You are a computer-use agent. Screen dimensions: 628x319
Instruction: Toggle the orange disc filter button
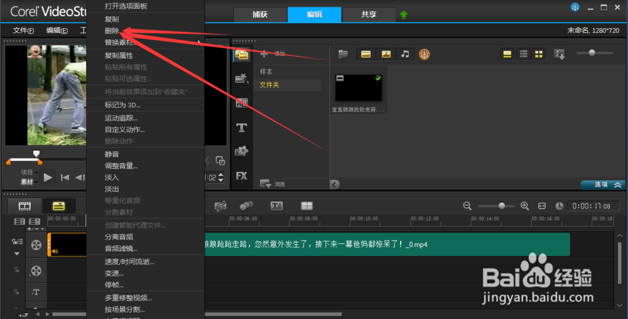424,55
